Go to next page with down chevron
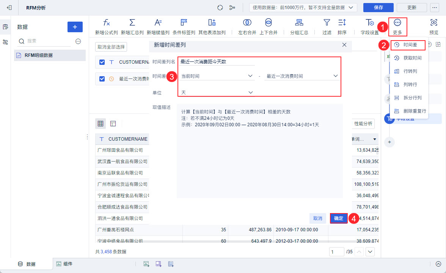The image size is (446, 273). (x=370, y=252)
